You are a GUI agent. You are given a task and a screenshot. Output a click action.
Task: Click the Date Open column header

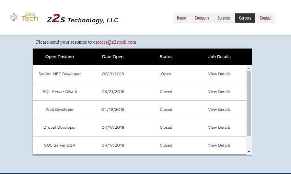(113, 57)
